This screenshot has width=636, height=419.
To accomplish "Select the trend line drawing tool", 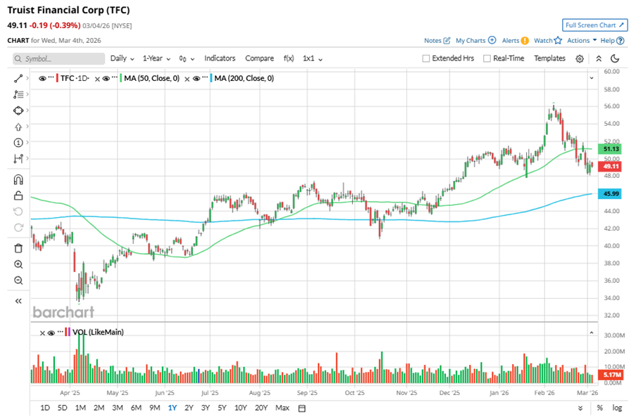I will [18, 77].
